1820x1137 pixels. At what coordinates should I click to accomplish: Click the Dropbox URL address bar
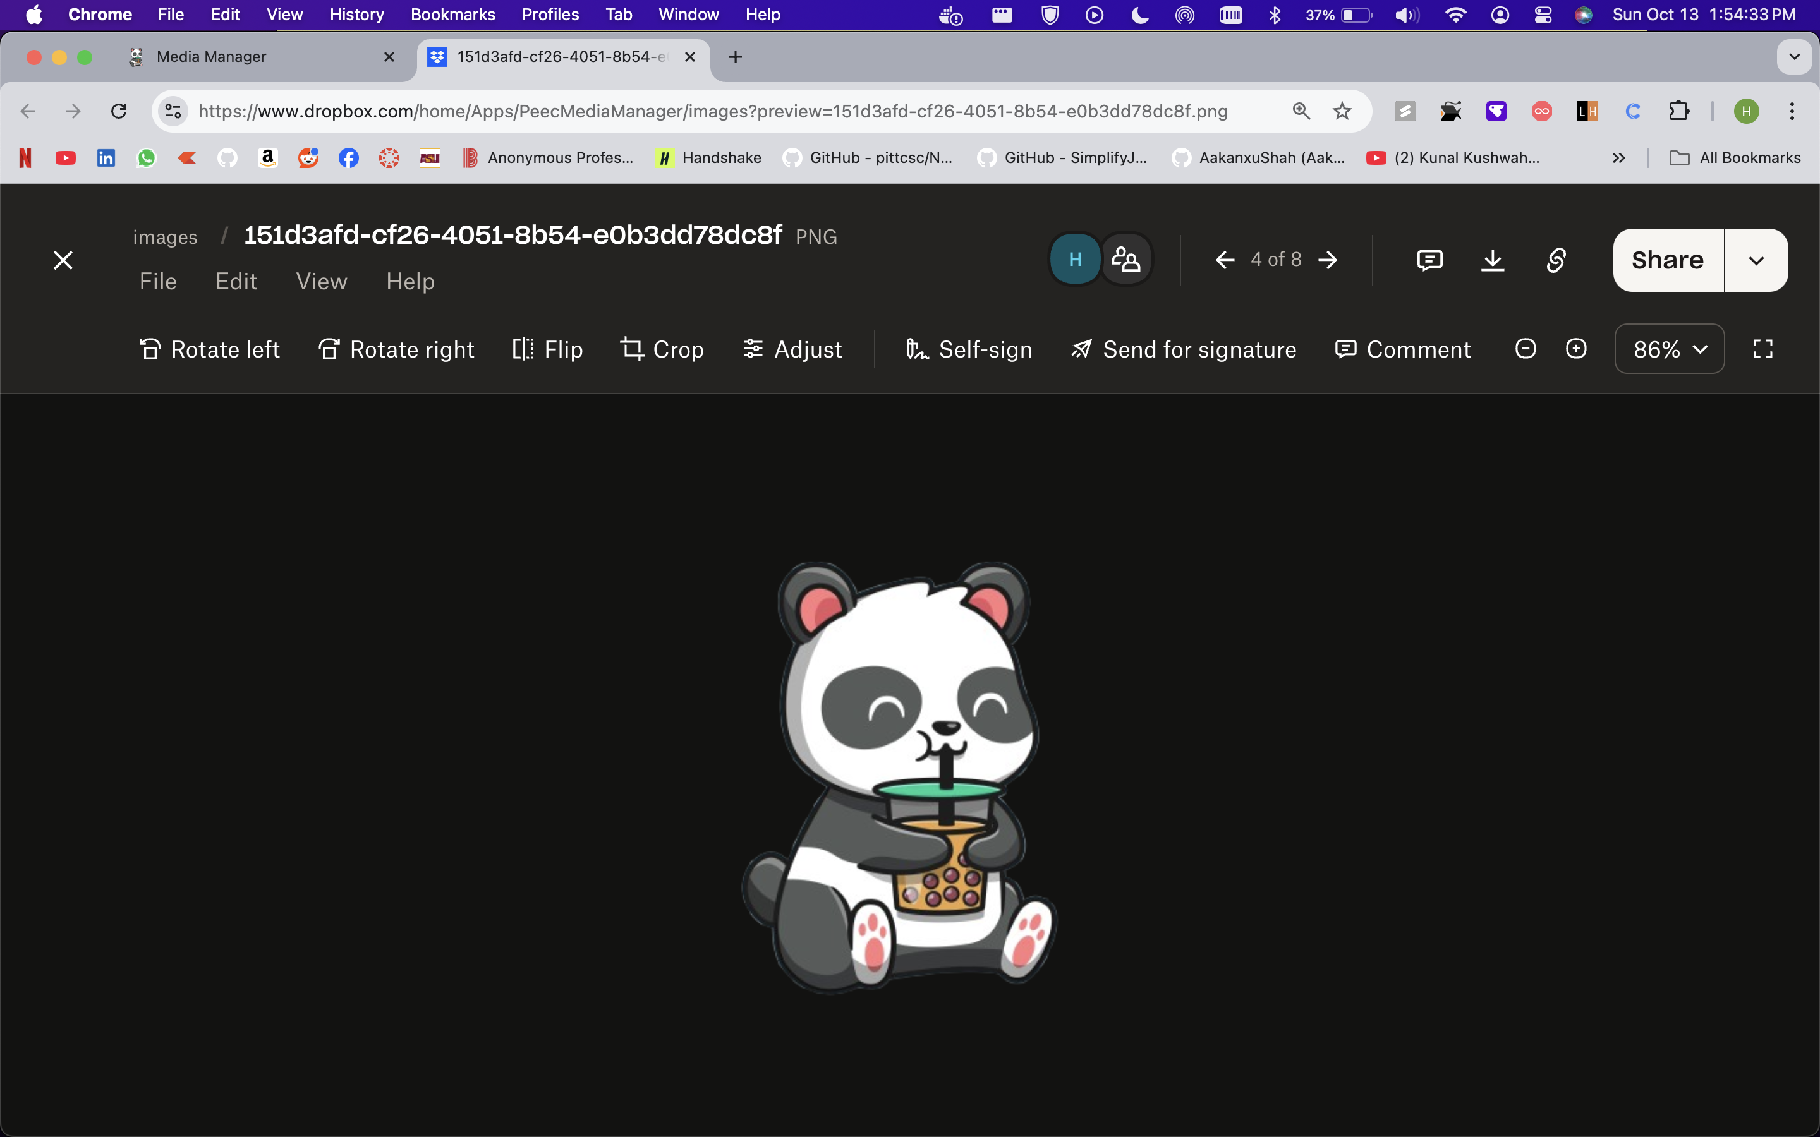click(x=712, y=111)
